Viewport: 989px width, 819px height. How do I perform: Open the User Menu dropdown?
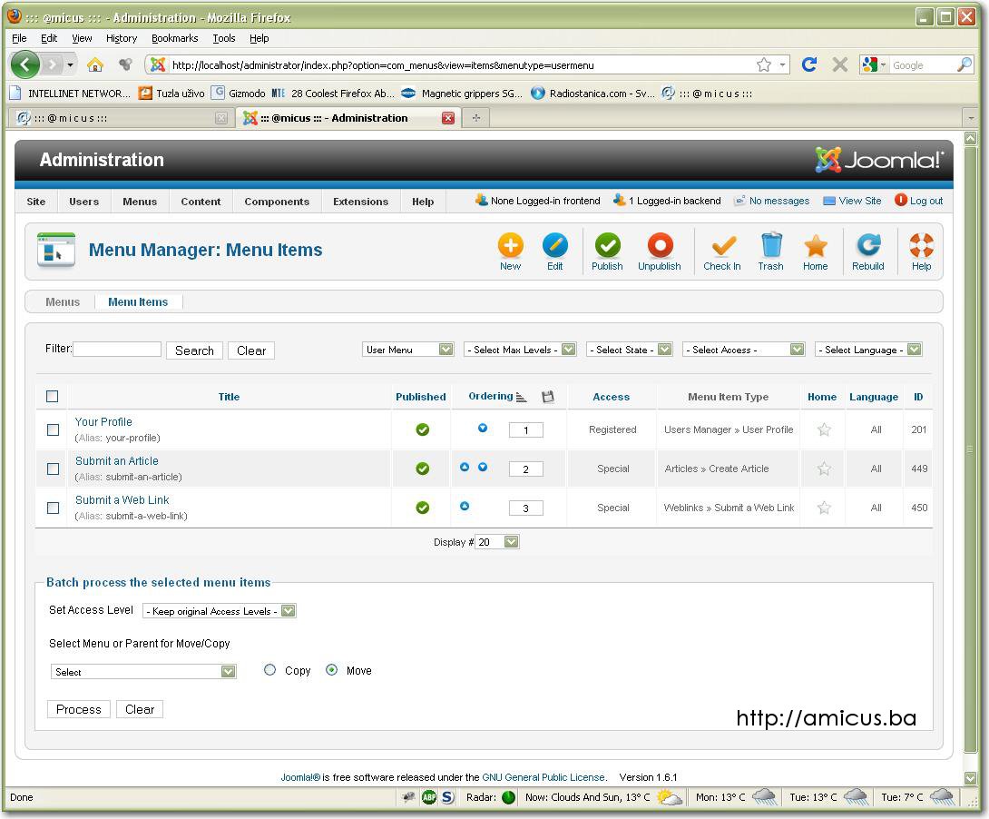pos(408,350)
